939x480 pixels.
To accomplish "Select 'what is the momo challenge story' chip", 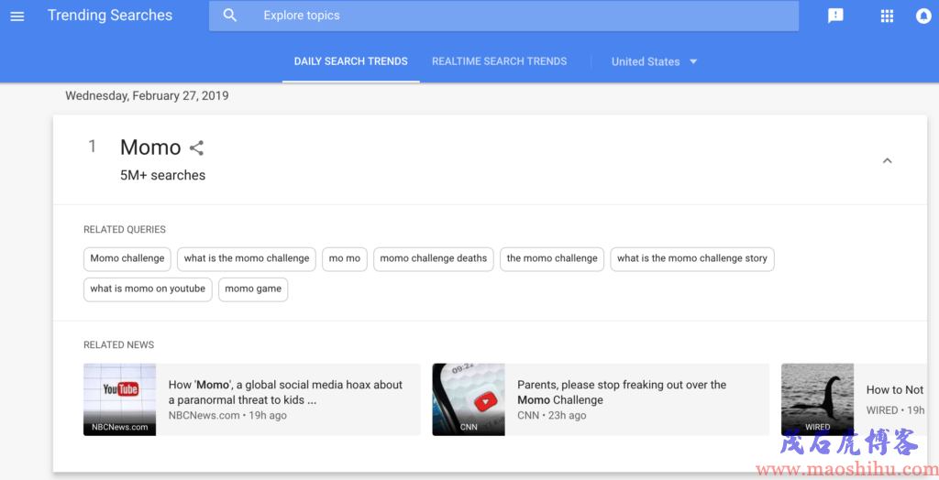I will [692, 258].
